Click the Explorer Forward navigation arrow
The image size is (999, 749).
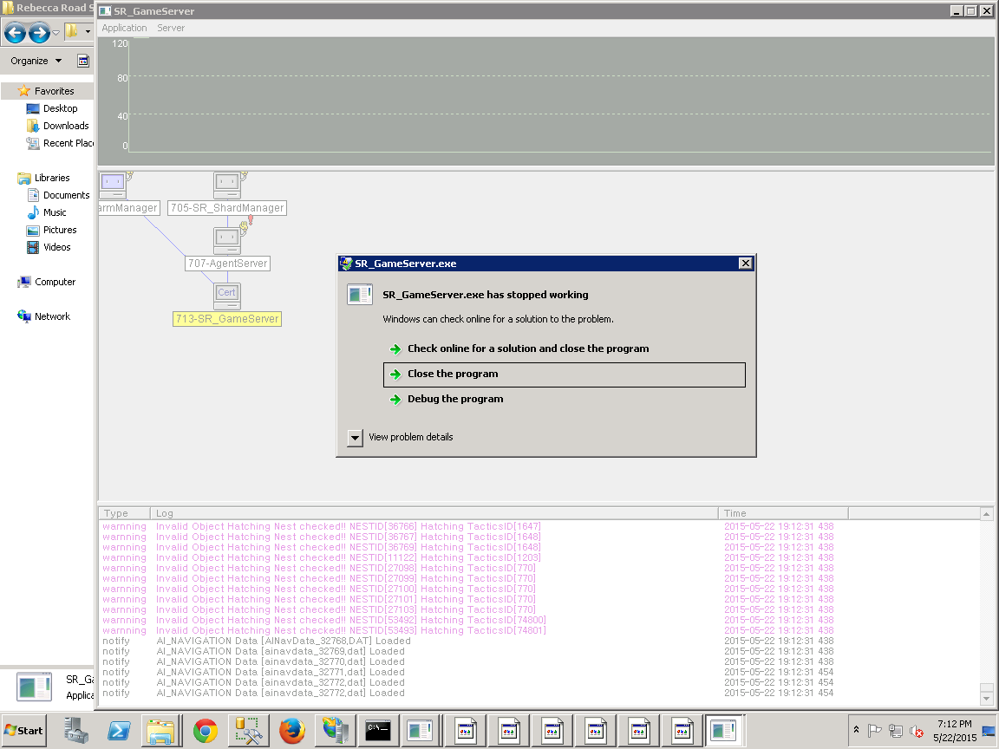pos(40,32)
